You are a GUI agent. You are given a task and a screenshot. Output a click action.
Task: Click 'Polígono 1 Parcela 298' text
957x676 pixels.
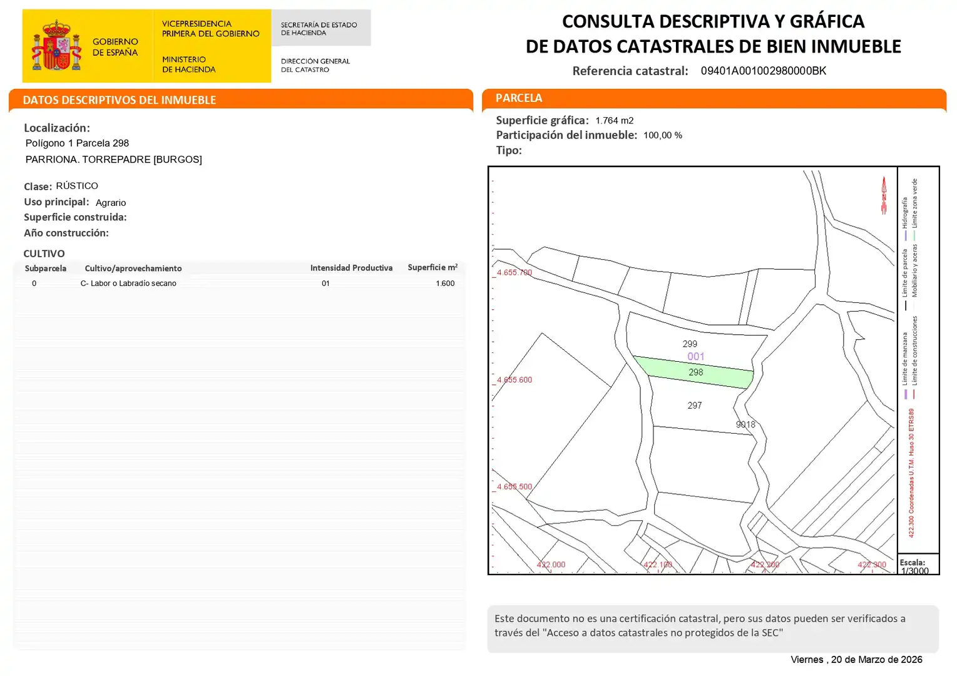[77, 143]
